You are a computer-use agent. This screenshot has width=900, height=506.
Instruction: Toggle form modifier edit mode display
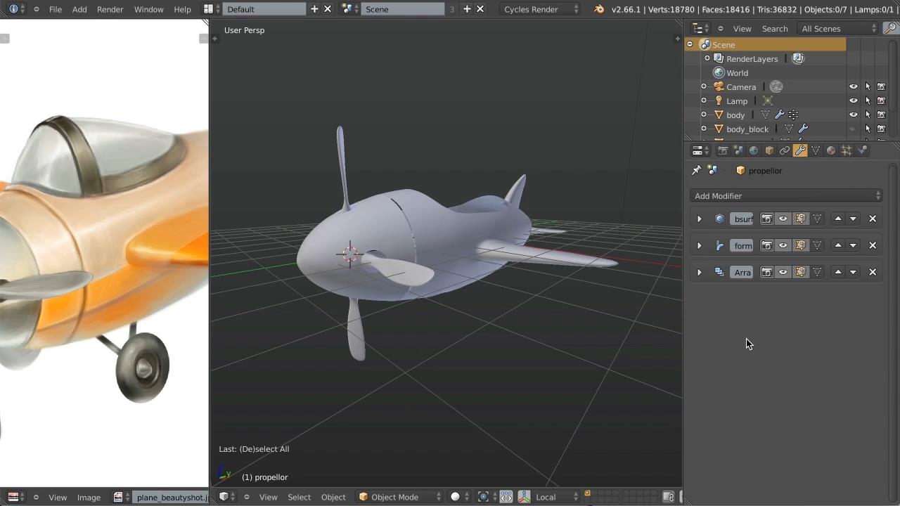click(800, 245)
